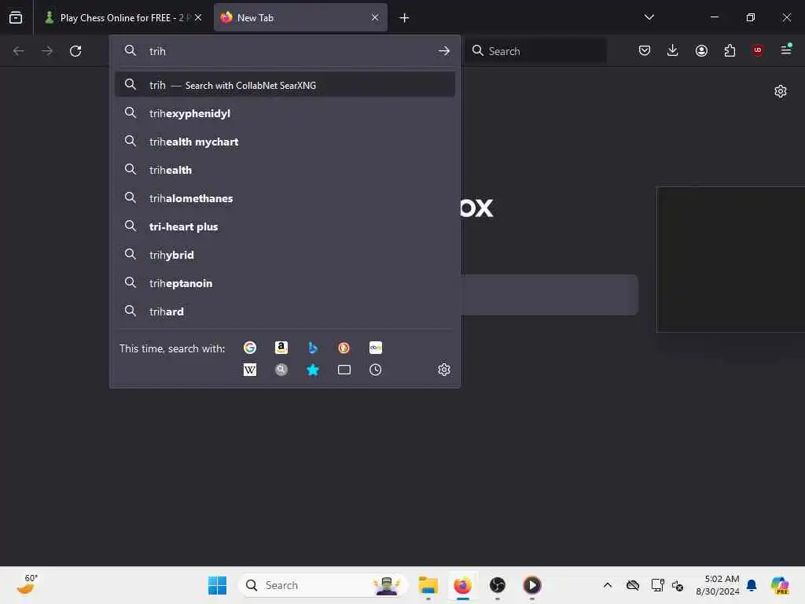
Task: Search with eBay this time
Action: [375, 348]
